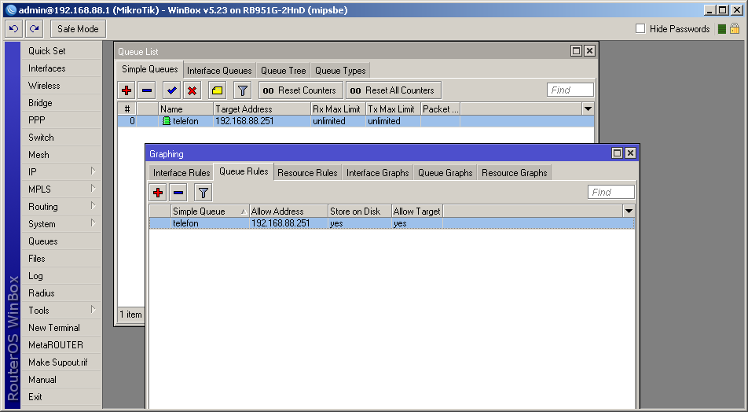Image resolution: width=748 pixels, height=412 pixels.
Task: Switch to the Interface Rules tab
Action: click(181, 173)
